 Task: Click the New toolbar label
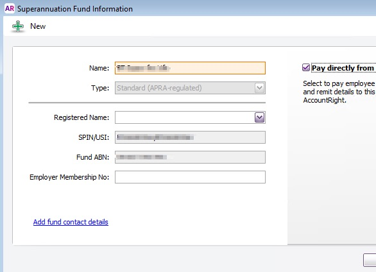[38, 26]
